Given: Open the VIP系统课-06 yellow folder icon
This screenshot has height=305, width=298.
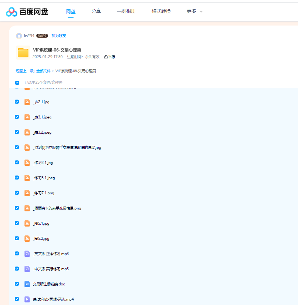Looking at the screenshot, I should coord(23,53).
